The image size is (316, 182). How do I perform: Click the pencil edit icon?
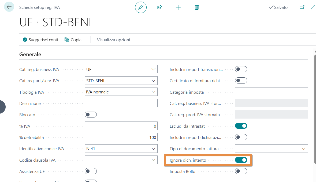(141, 7)
